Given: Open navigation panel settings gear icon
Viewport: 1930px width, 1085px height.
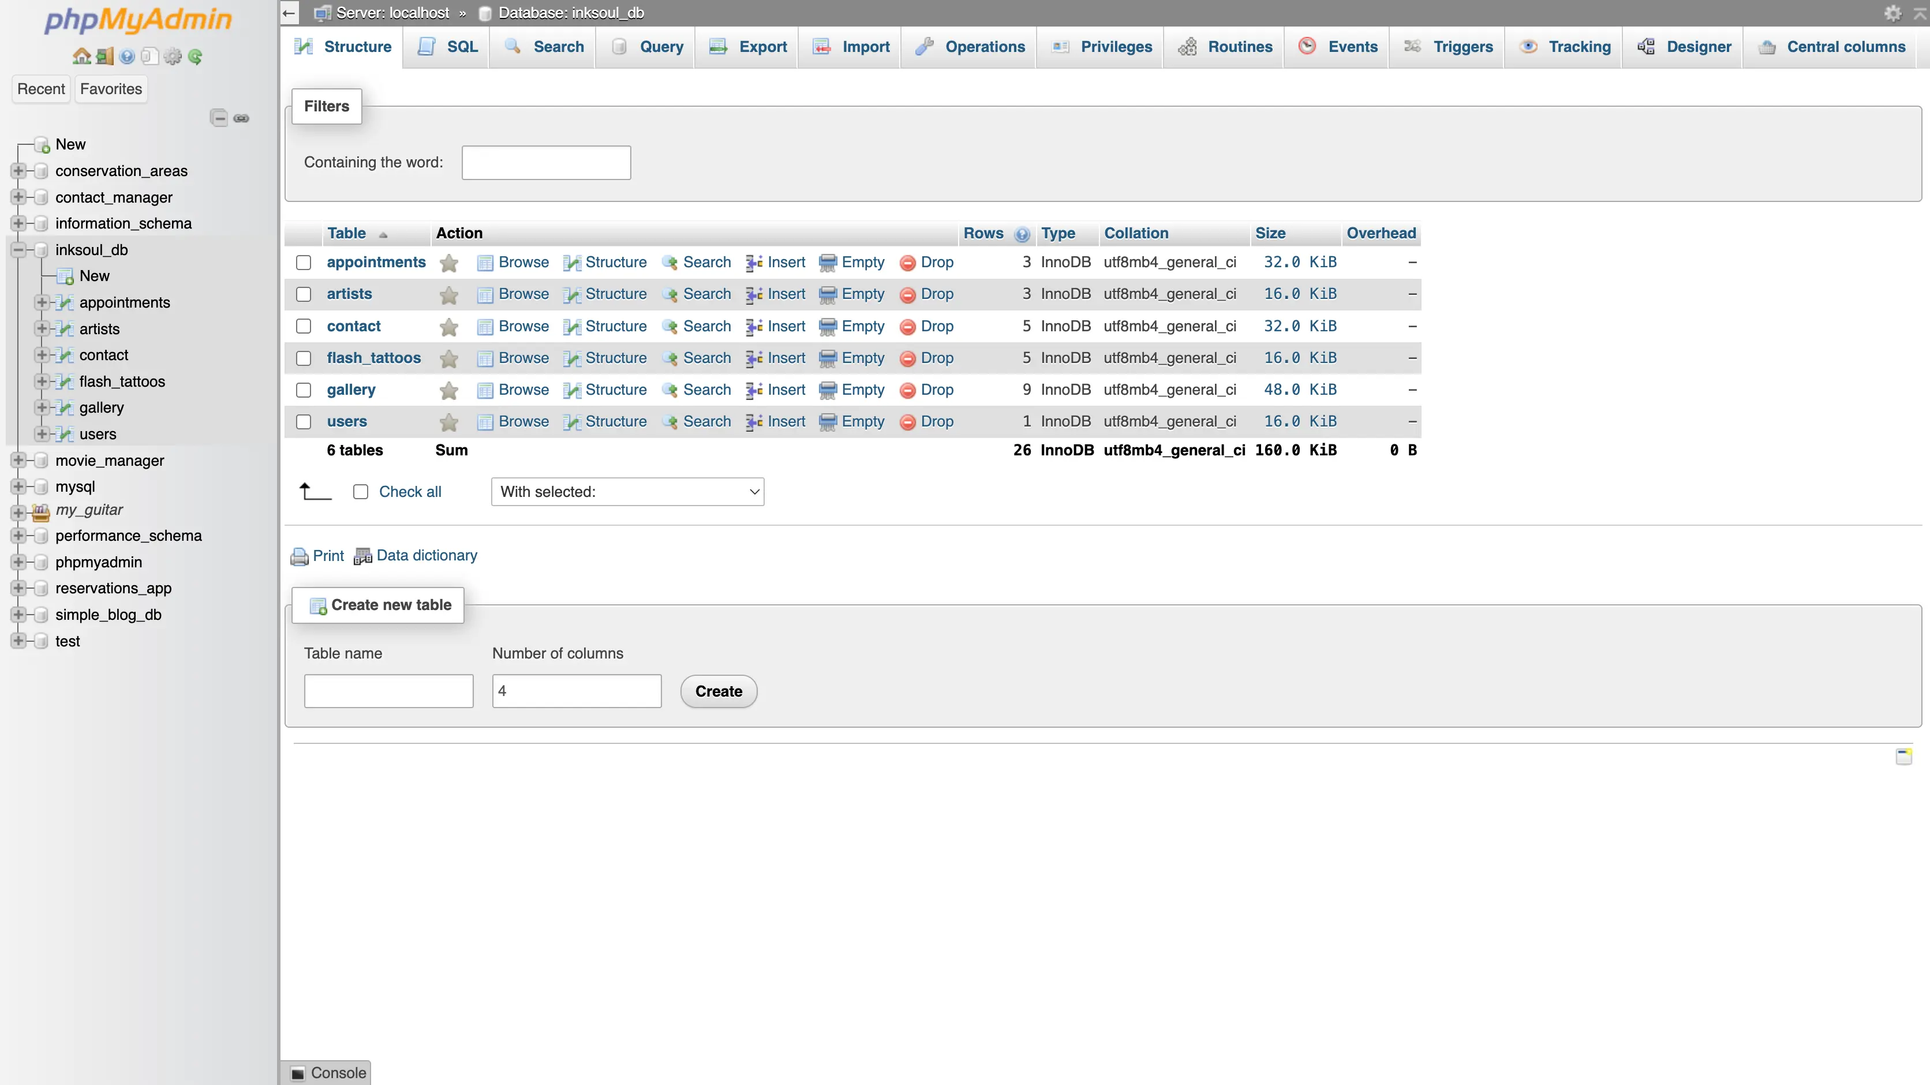Looking at the screenshot, I should (x=173, y=56).
